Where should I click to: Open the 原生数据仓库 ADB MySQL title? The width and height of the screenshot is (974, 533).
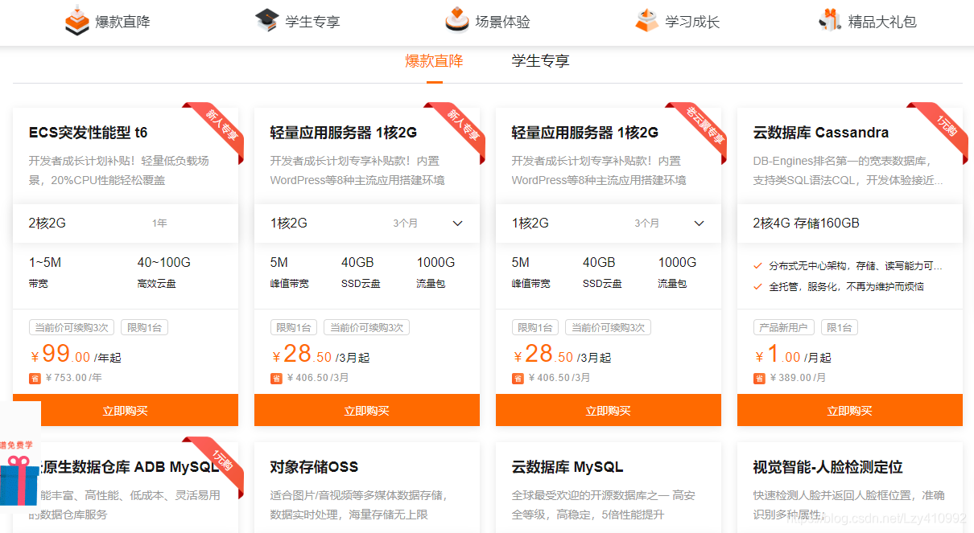tap(130, 467)
